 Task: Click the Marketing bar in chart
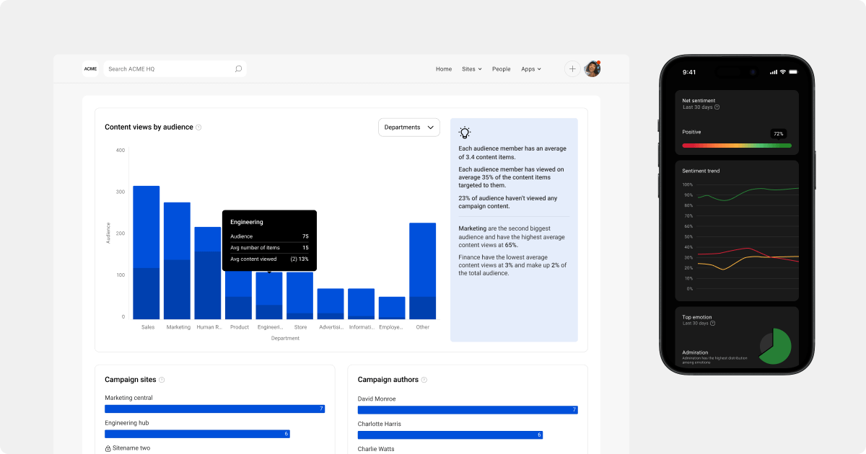[x=177, y=261]
